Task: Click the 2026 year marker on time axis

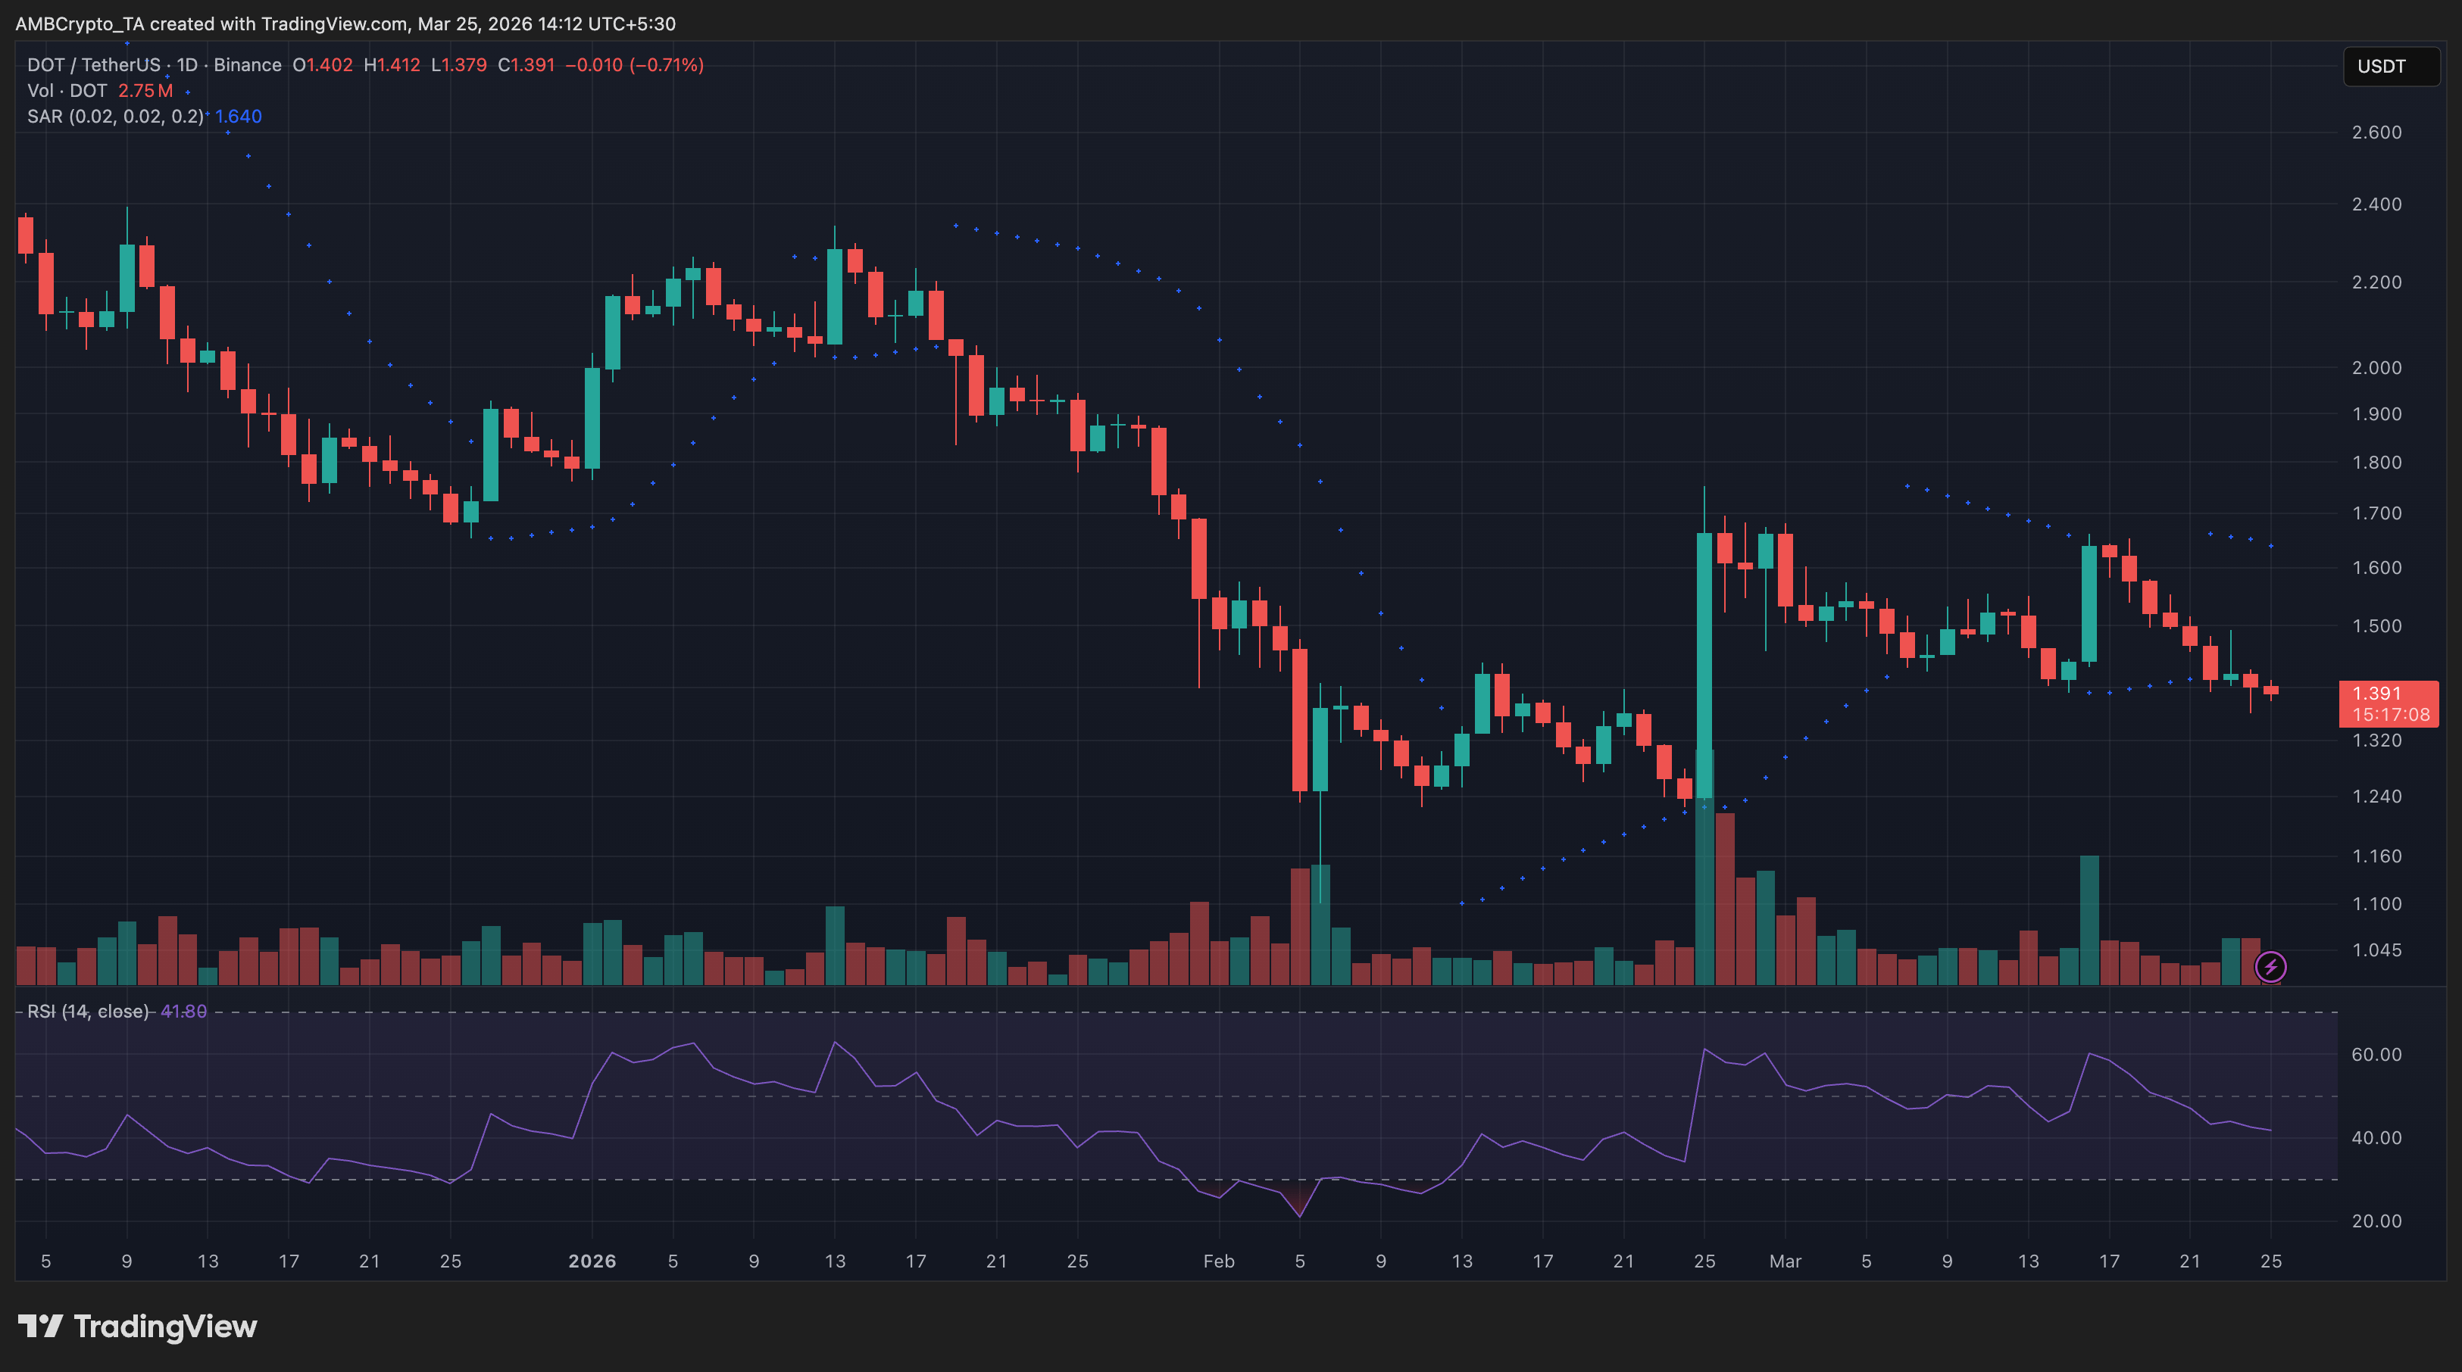Action: pyautogui.click(x=592, y=1261)
